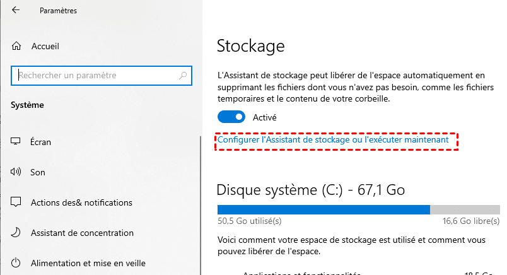Click the Accueil home icon
Image resolution: width=507 pixels, height=275 pixels.
pyautogui.click(x=16, y=46)
